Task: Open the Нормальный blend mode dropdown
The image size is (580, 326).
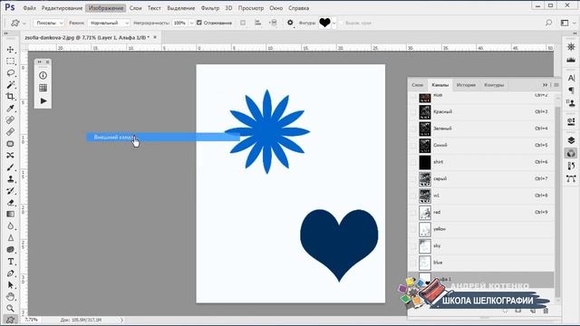Action: (x=109, y=23)
